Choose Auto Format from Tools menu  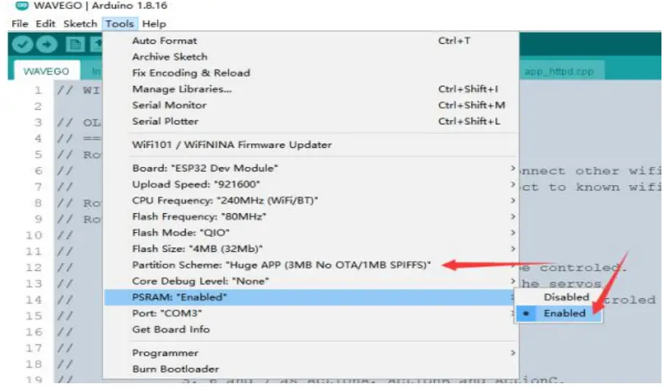311,41
